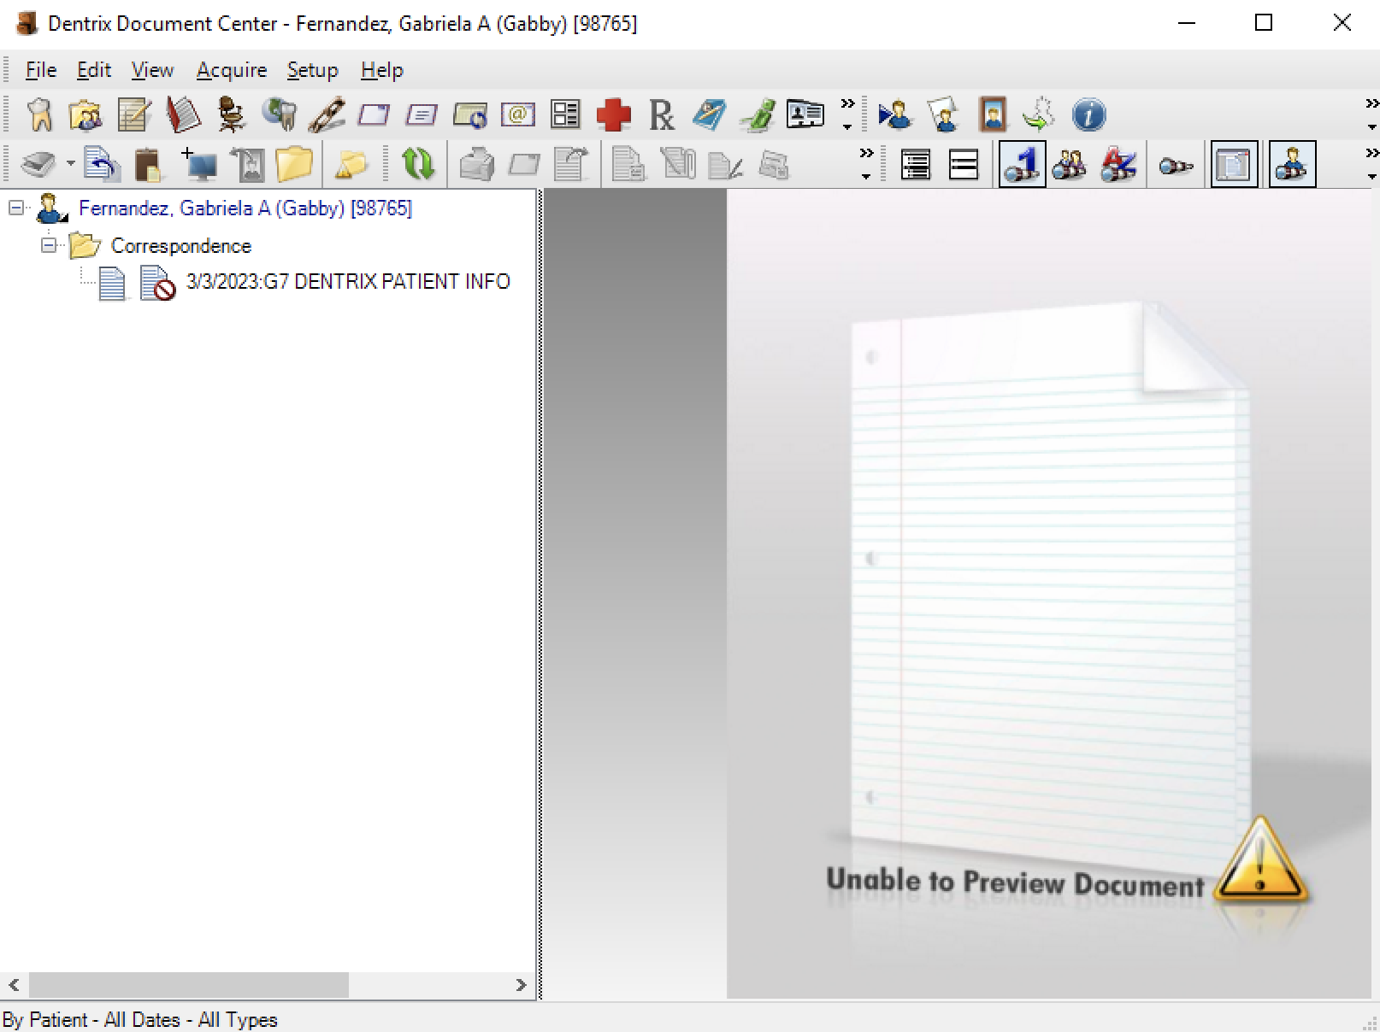Click the green refresh arrows icon
Image resolution: width=1380 pixels, height=1032 pixels.
pos(417,164)
